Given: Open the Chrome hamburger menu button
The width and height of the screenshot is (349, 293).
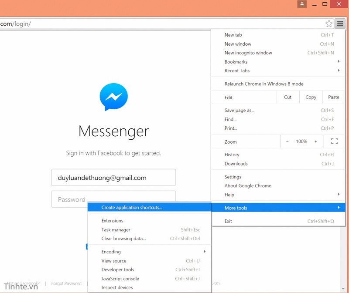Looking at the screenshot, I should [340, 24].
